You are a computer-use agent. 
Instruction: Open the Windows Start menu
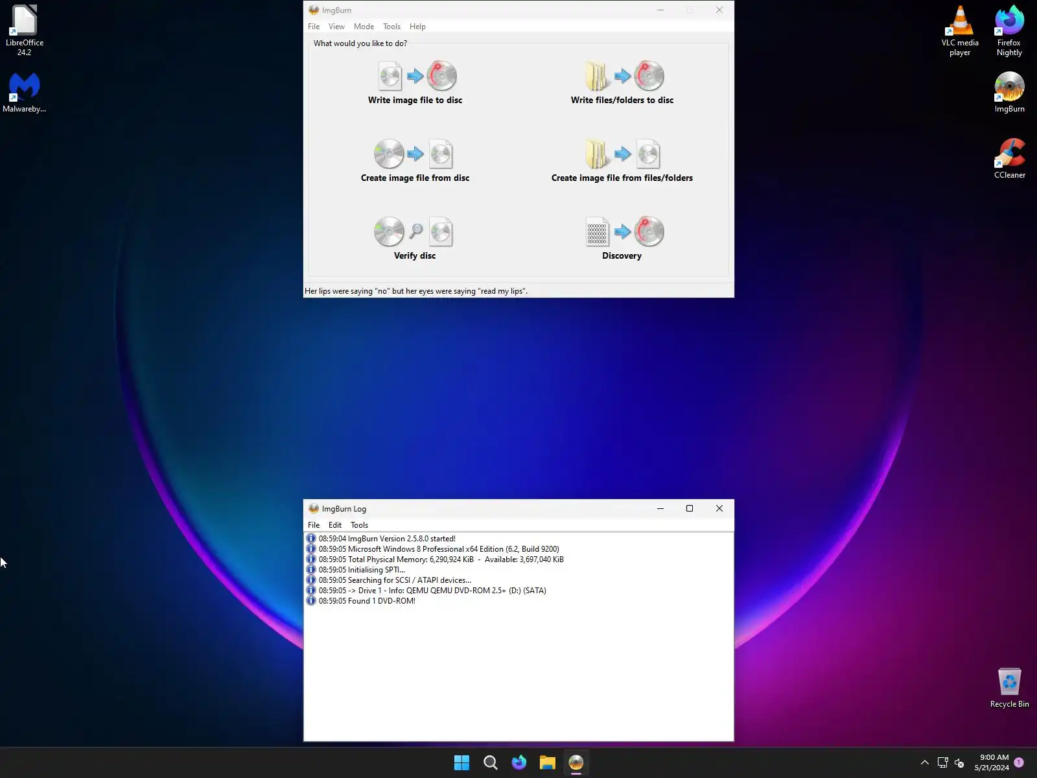pyautogui.click(x=461, y=763)
